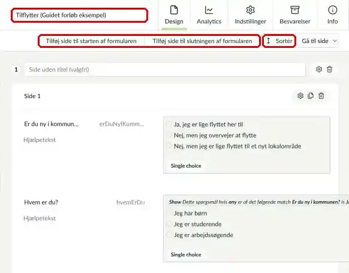349x273 pixels.
Task: Open page 1 settings gear icon
Action: 319,69
